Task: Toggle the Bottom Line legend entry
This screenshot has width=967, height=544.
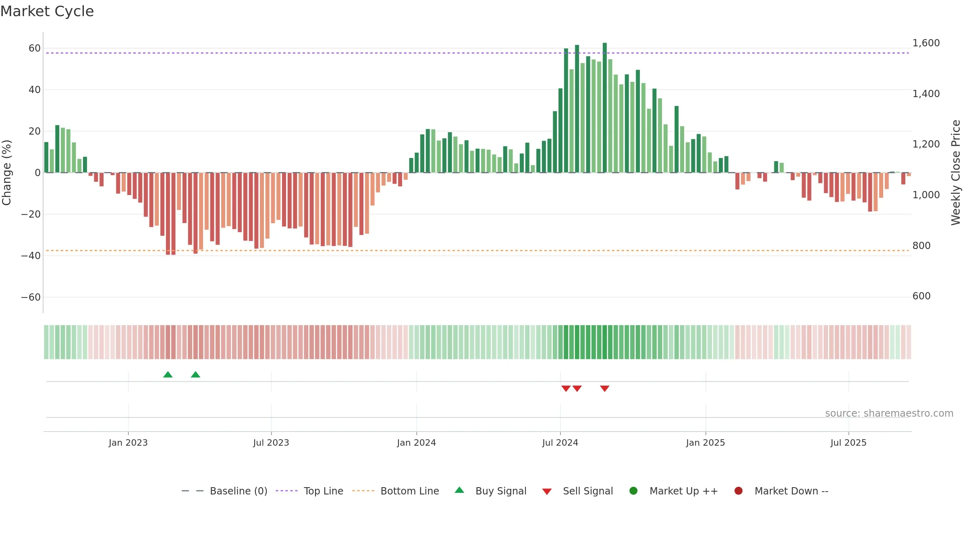Action: point(396,491)
